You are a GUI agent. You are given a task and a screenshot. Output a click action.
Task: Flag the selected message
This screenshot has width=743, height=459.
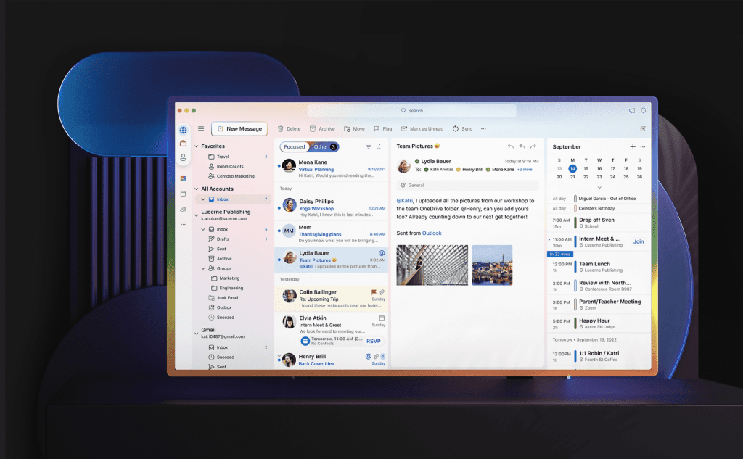[x=383, y=129]
